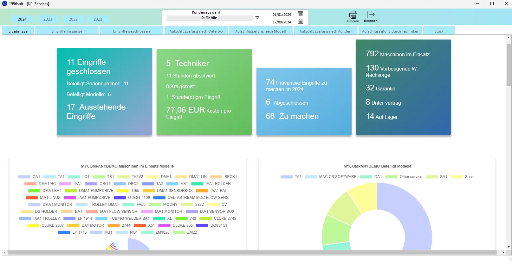Toggle IAA1 FLOW SENSOR legend swatch

pyautogui.click(x=91, y=212)
